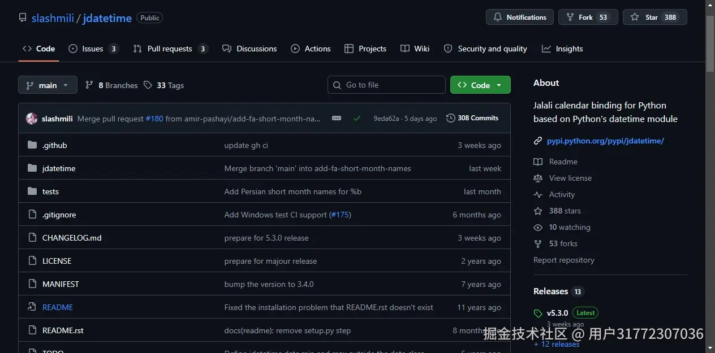View the 8 Branches link
Viewport: 715px width, 353px height.
[111, 85]
